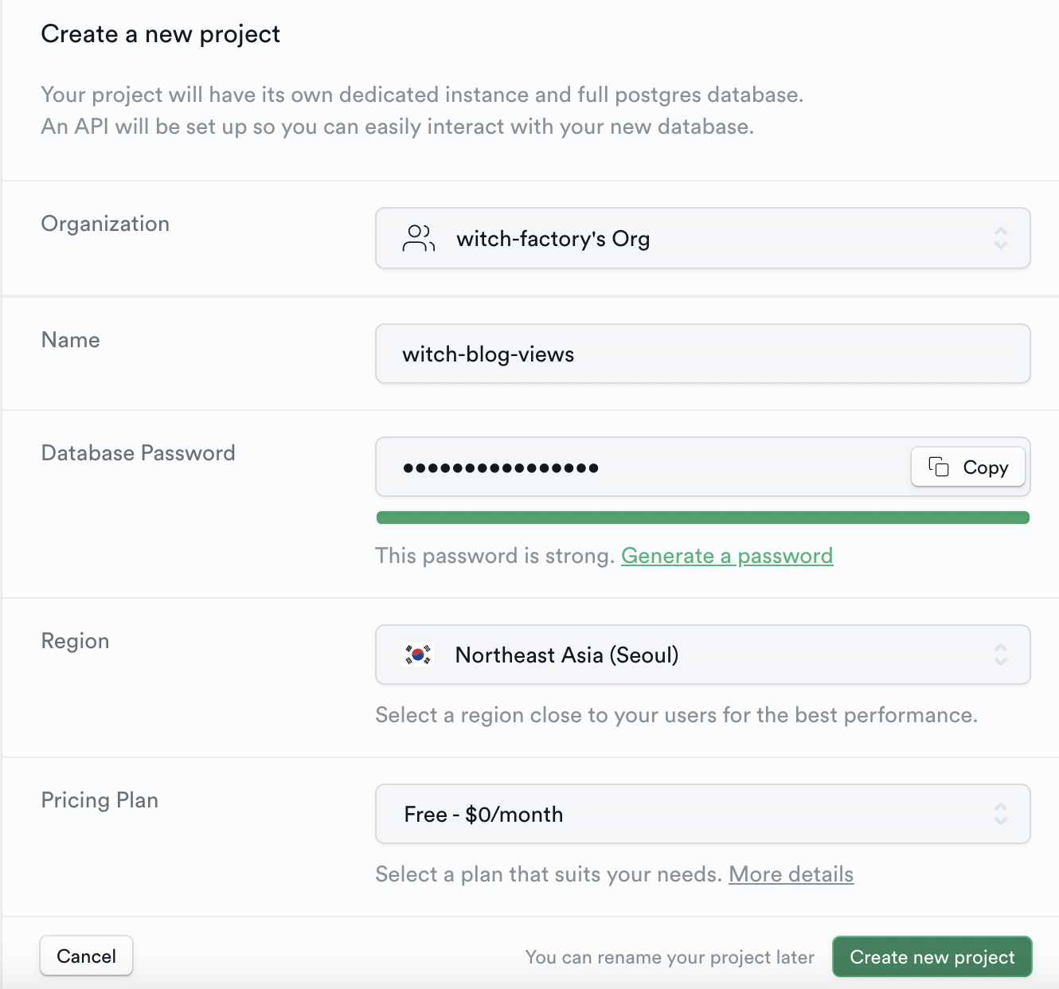This screenshot has height=989, width=1059.
Task: Click the masked password dots text
Action: pos(501,467)
